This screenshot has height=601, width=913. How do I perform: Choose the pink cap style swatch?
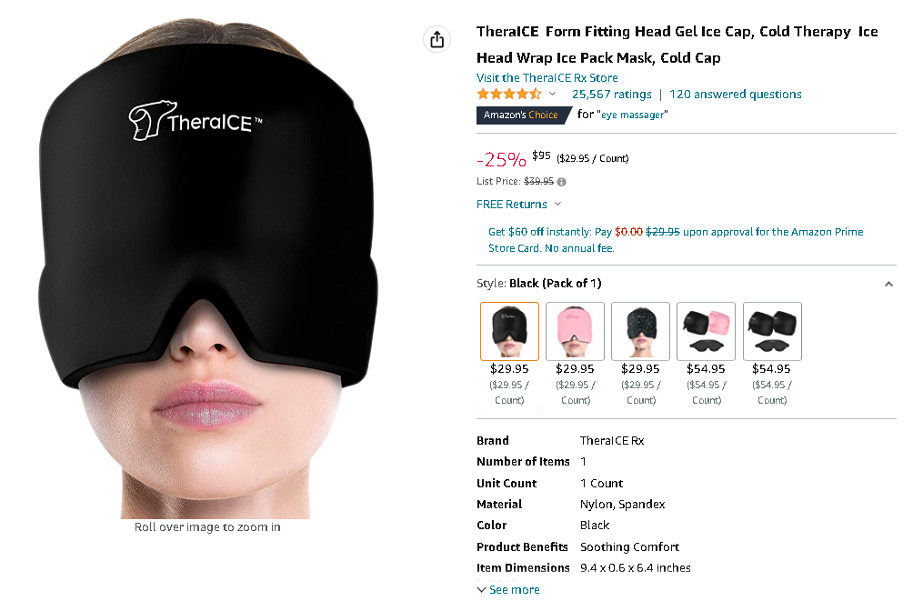pos(575,332)
